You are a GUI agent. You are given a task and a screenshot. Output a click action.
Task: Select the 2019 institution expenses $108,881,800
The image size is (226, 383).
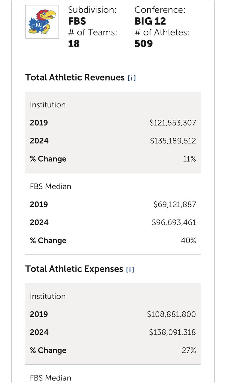click(171, 314)
